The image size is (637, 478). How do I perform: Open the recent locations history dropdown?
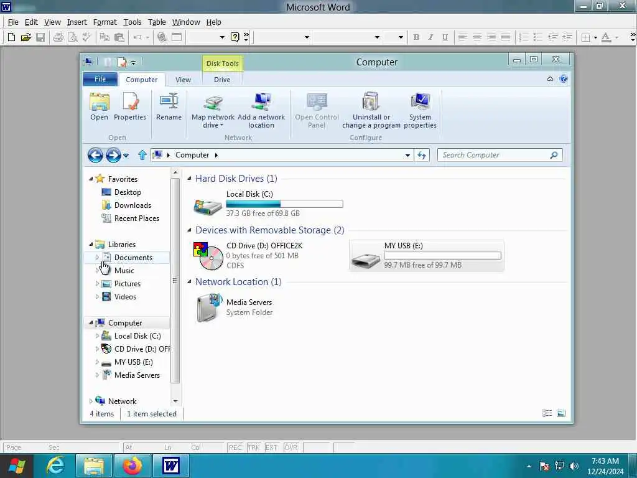click(126, 155)
